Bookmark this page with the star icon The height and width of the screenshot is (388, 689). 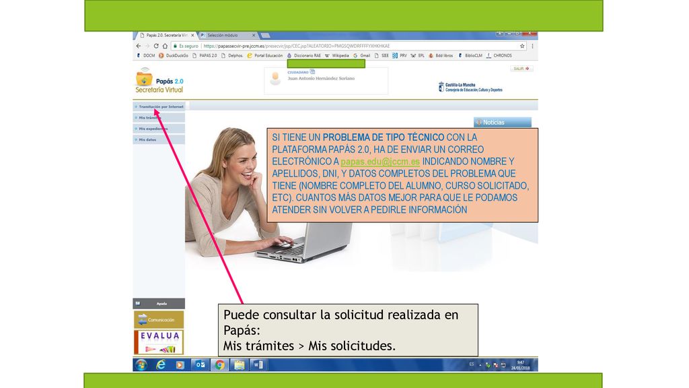tap(522, 46)
